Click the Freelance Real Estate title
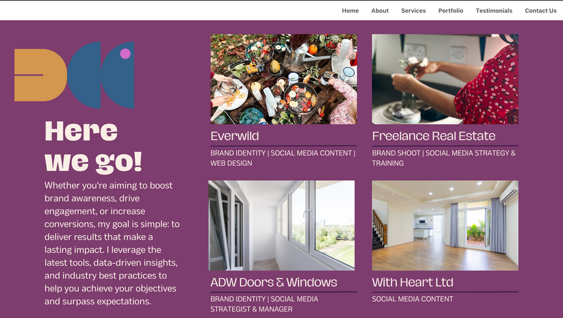The image size is (563, 318). click(434, 136)
